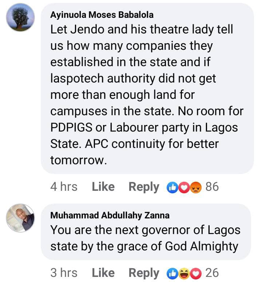Click the red heart icon beside 26

195,273
